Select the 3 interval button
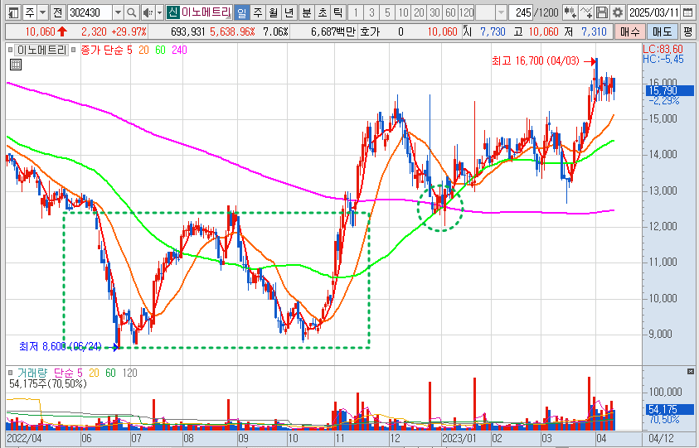This screenshot has height=448, width=699. click(x=371, y=12)
